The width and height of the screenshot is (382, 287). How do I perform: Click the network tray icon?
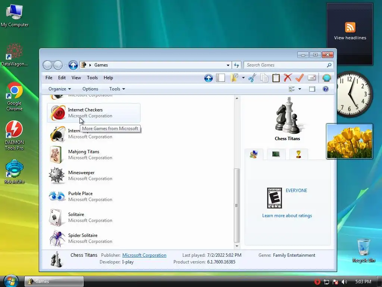(x=326, y=282)
